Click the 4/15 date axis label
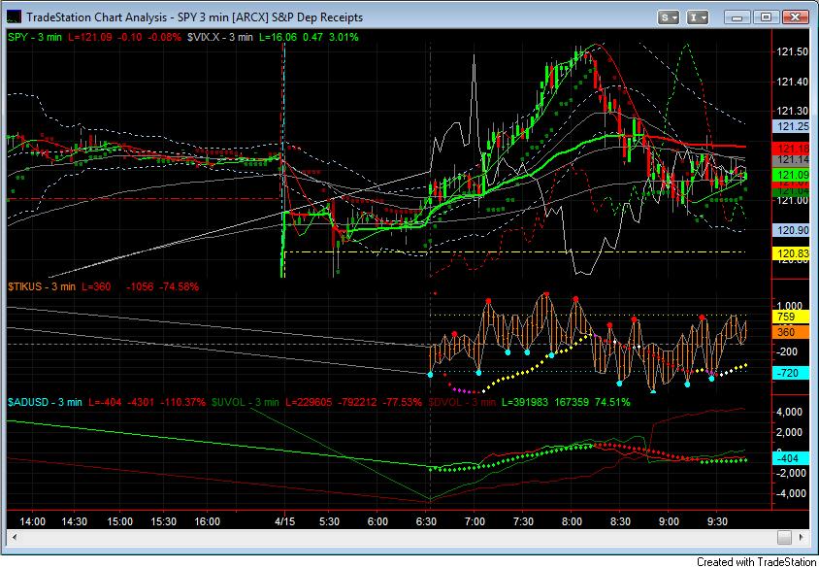The width and height of the screenshot is (819, 568). click(x=284, y=522)
